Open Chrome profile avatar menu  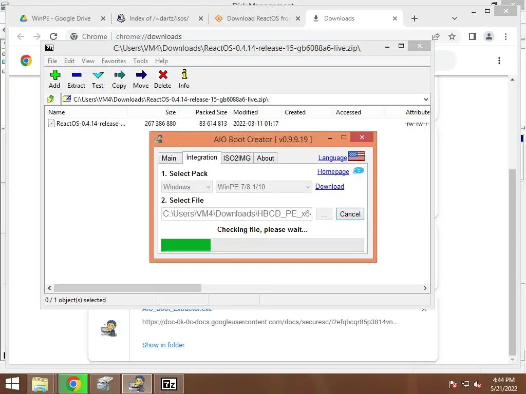tap(489, 36)
